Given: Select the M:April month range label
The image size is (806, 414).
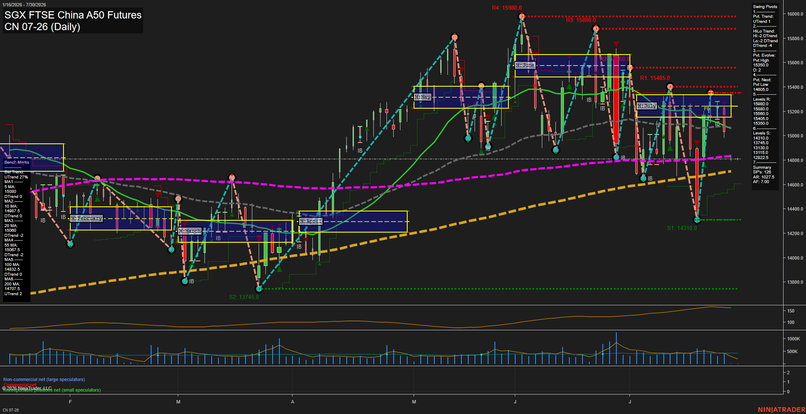Looking at the screenshot, I should pos(311,221).
